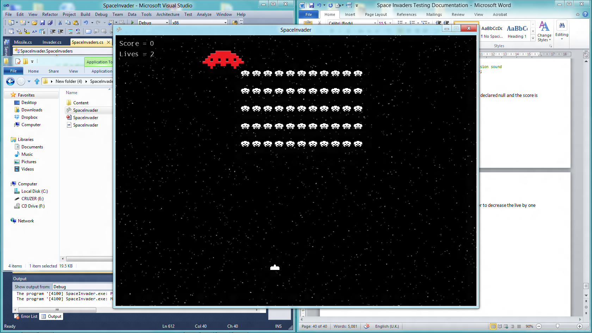
Task: Open Share tab in file explorer
Action: click(54, 71)
